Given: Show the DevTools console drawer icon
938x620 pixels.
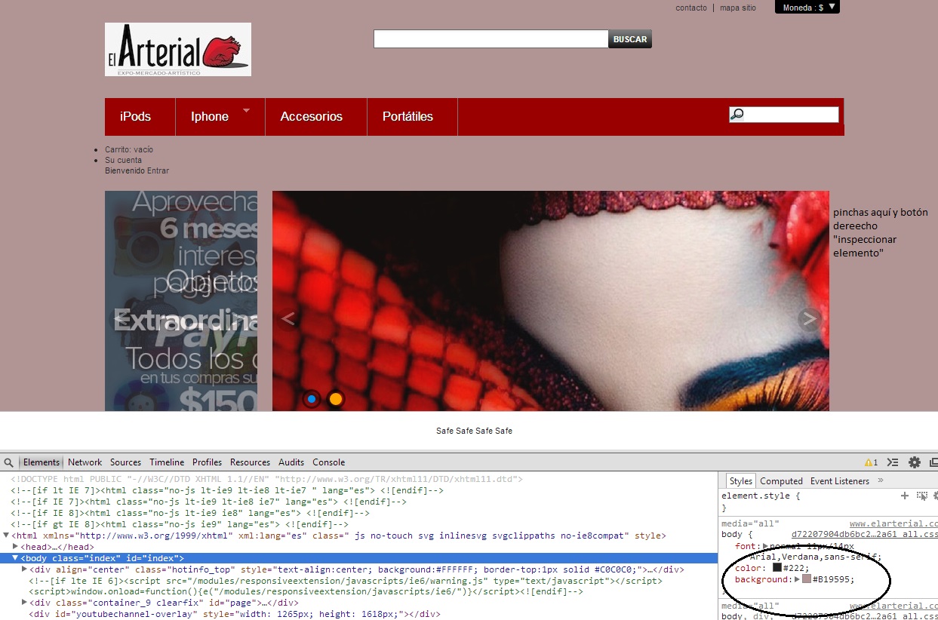Looking at the screenshot, I should [893, 462].
